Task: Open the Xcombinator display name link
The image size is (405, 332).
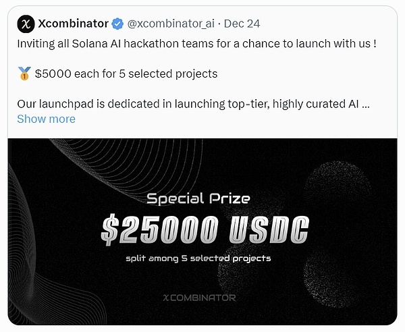Action: (73, 24)
